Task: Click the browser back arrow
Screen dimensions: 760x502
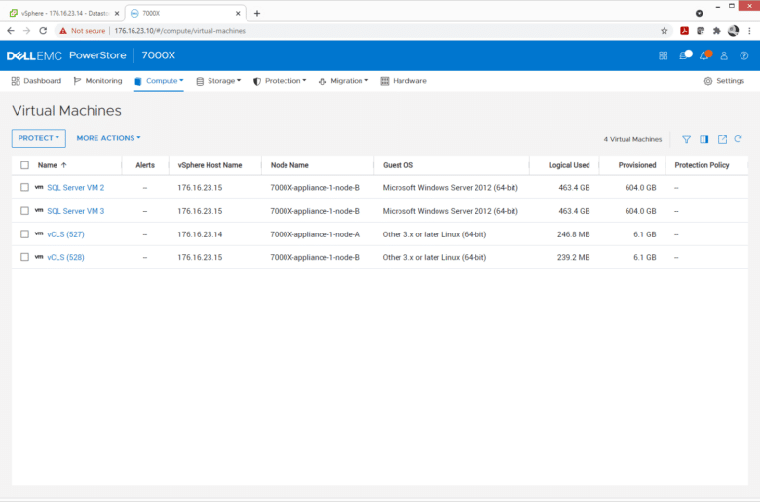Action: pos(11,31)
